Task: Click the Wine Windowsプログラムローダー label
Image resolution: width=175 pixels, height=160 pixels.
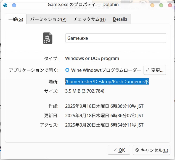Action: 106,70
